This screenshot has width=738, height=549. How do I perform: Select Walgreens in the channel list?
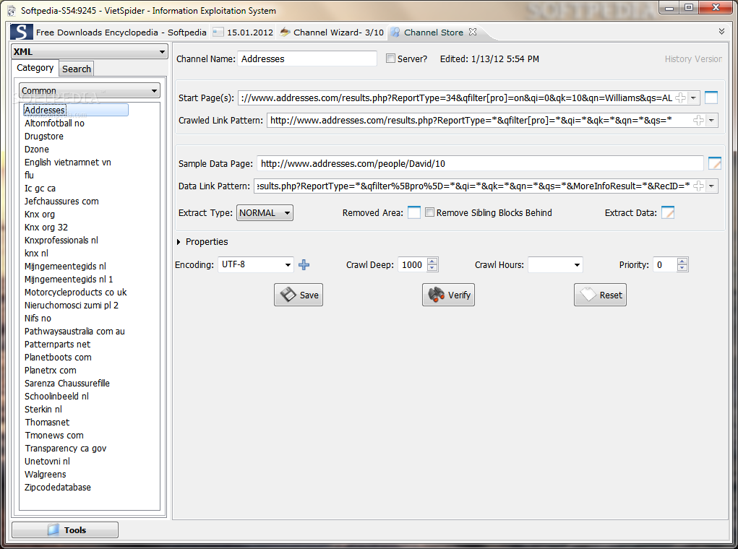pyautogui.click(x=46, y=474)
